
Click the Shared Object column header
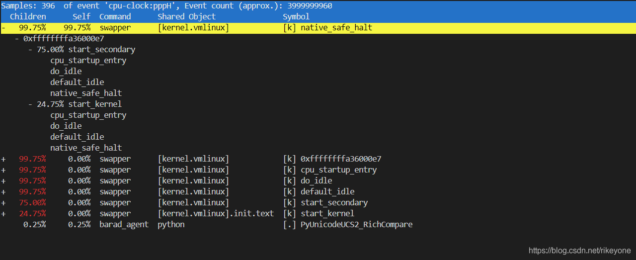pyautogui.click(x=187, y=17)
